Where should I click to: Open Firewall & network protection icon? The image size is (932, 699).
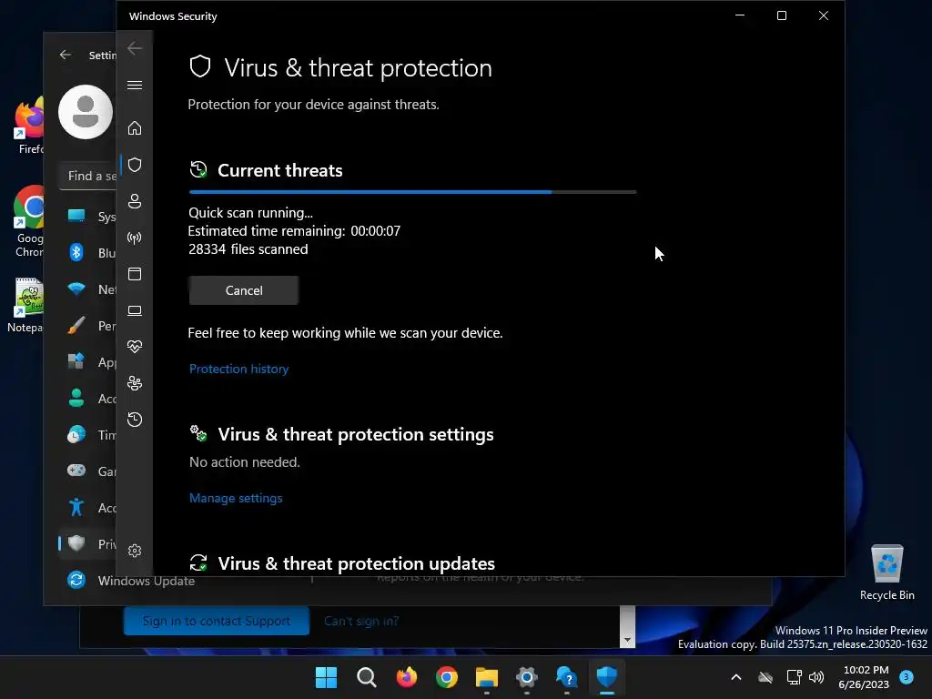[135, 238]
